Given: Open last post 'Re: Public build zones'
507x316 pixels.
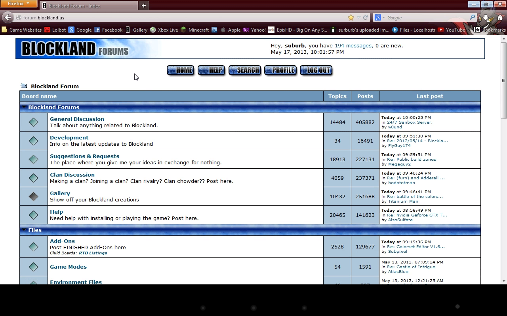Looking at the screenshot, I should click(412, 160).
